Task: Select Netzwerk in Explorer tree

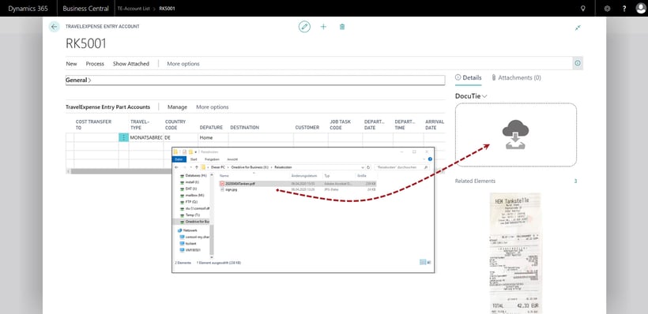Action: click(186, 230)
